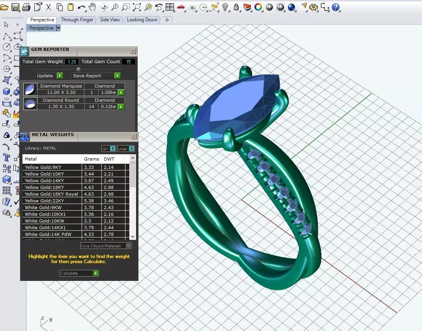
Task: Select Yellow Gold:14KY row
Action: [76, 181]
